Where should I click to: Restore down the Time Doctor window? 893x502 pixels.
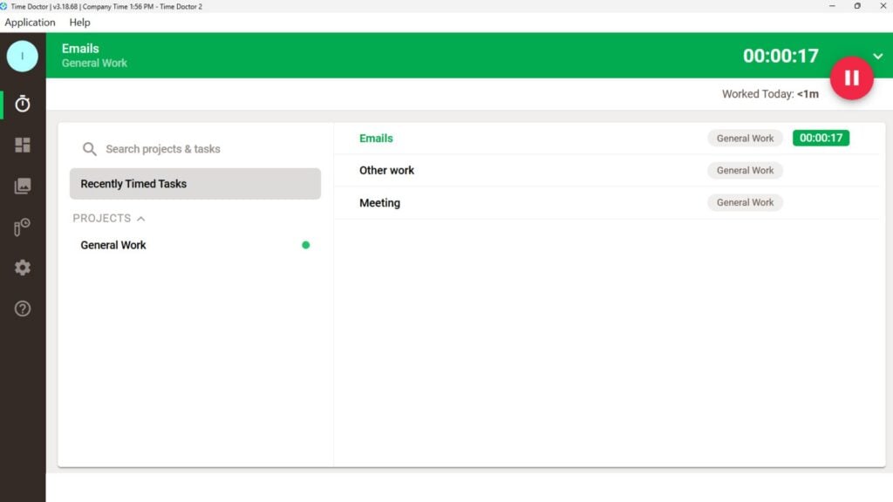[x=857, y=6]
